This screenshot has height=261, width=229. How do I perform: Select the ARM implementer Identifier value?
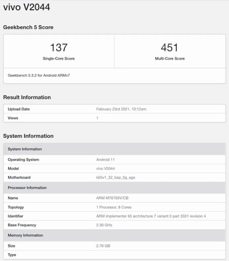pos(151,216)
